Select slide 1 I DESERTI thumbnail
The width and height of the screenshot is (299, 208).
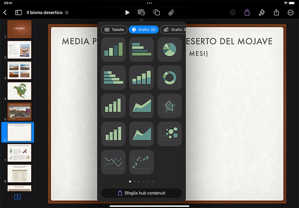19,29
